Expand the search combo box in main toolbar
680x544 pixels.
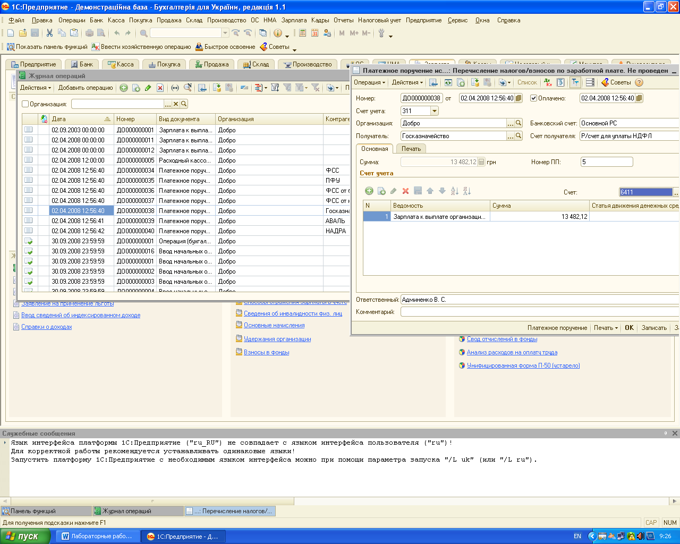pos(225,33)
